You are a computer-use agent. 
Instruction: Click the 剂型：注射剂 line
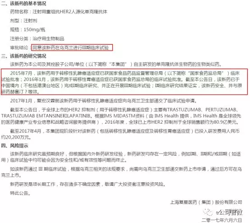pos(23,21)
